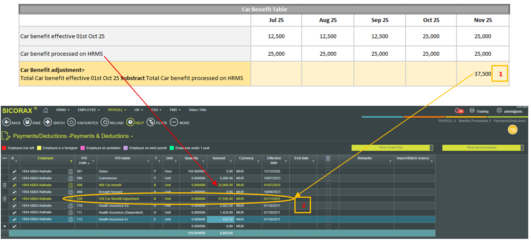Screen dimensions: 531x244
Task: Open the Filter toolbar icon
Action: click(x=151, y=122)
